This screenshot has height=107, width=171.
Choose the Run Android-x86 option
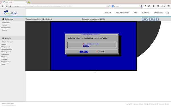(91, 44)
